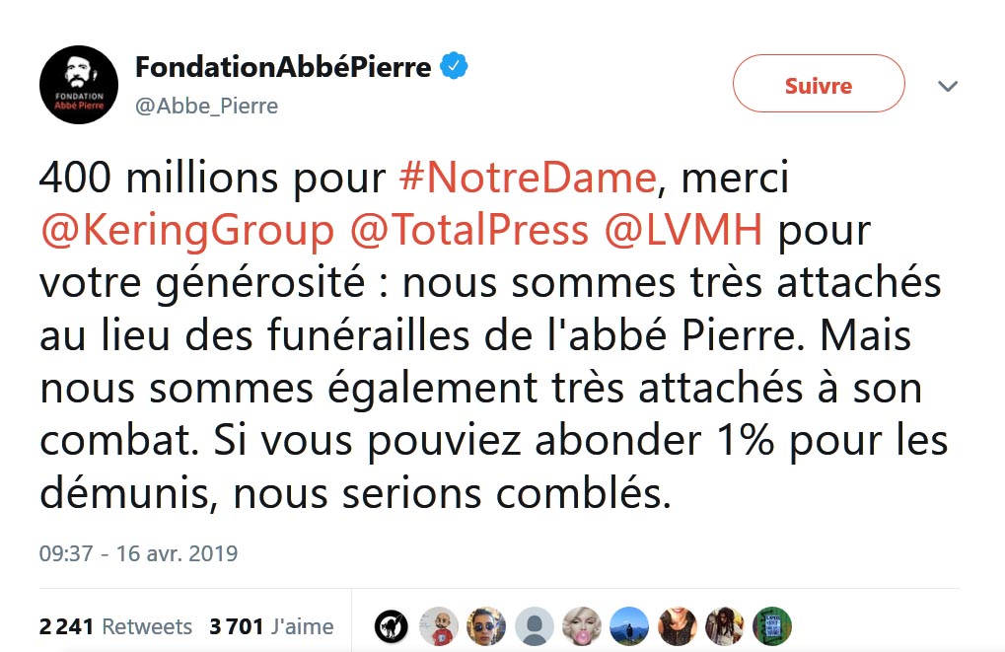Open the pink bubblegum liker avatar
Image resolution: width=1005 pixels, height=652 pixels.
pos(582,625)
